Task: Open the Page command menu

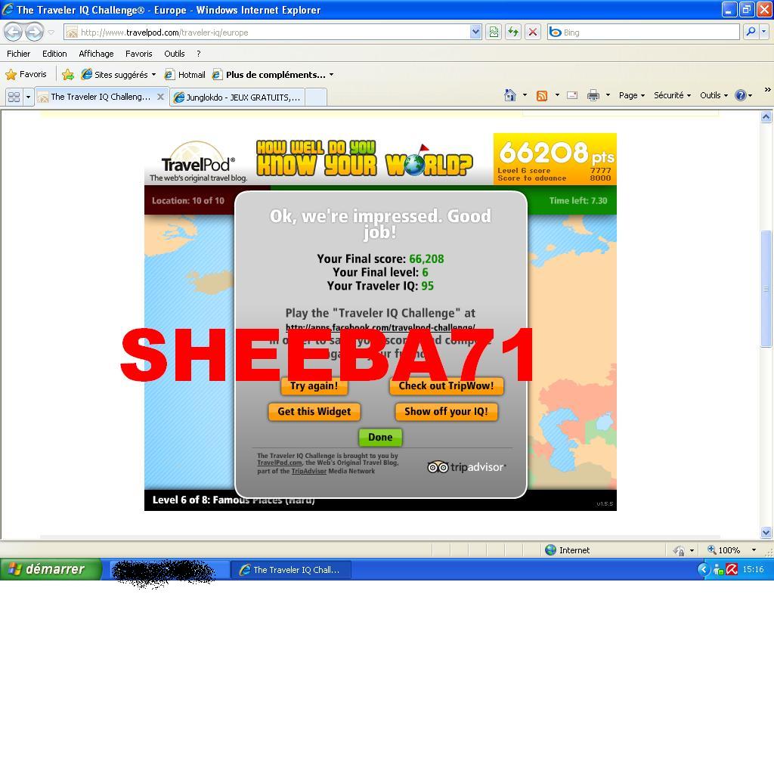Action: [632, 95]
